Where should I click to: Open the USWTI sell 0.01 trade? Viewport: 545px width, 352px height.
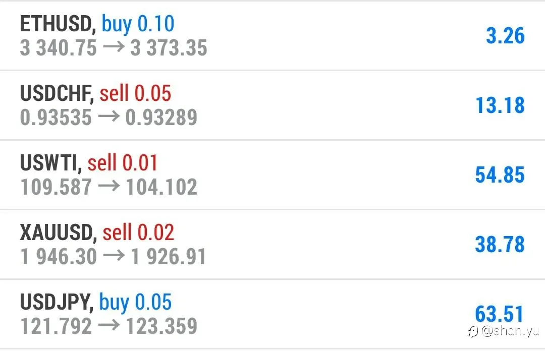tap(272, 175)
